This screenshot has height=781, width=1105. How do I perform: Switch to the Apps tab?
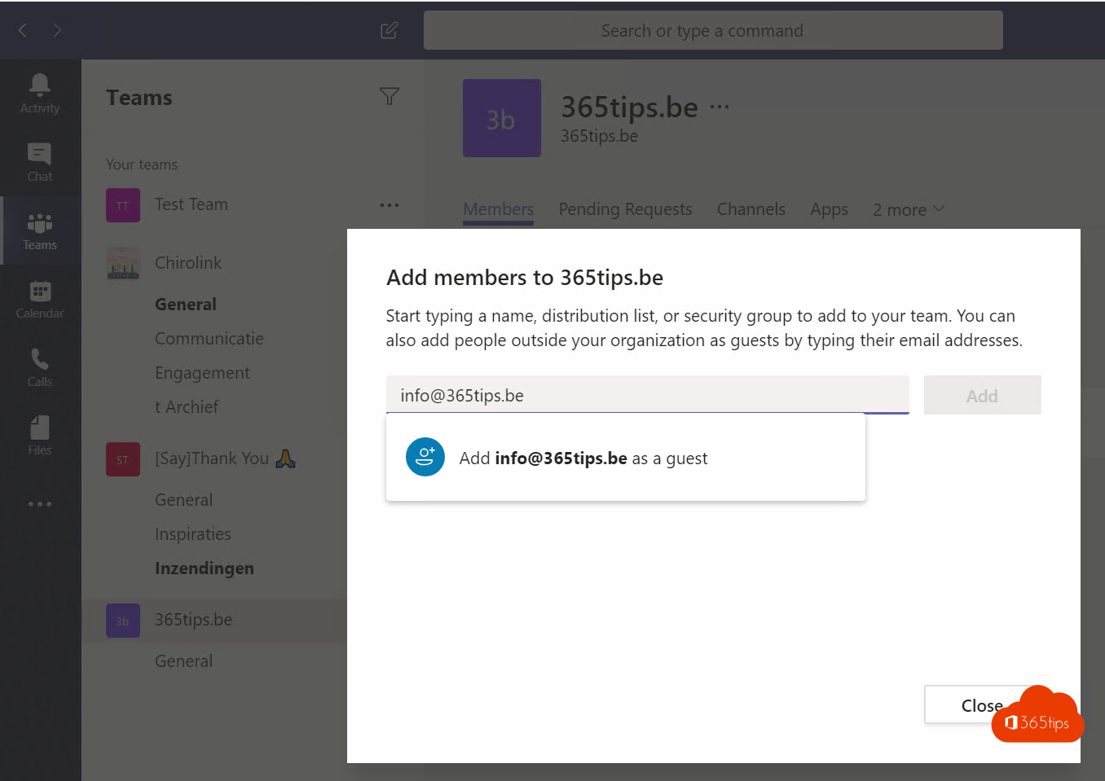click(829, 209)
